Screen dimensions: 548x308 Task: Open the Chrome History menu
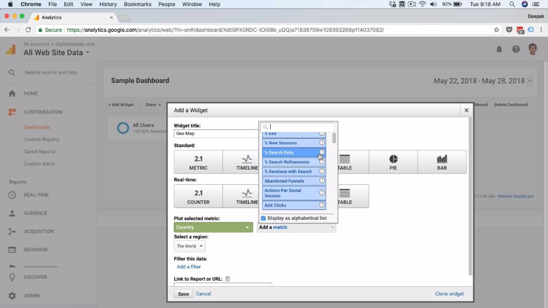[107, 4]
